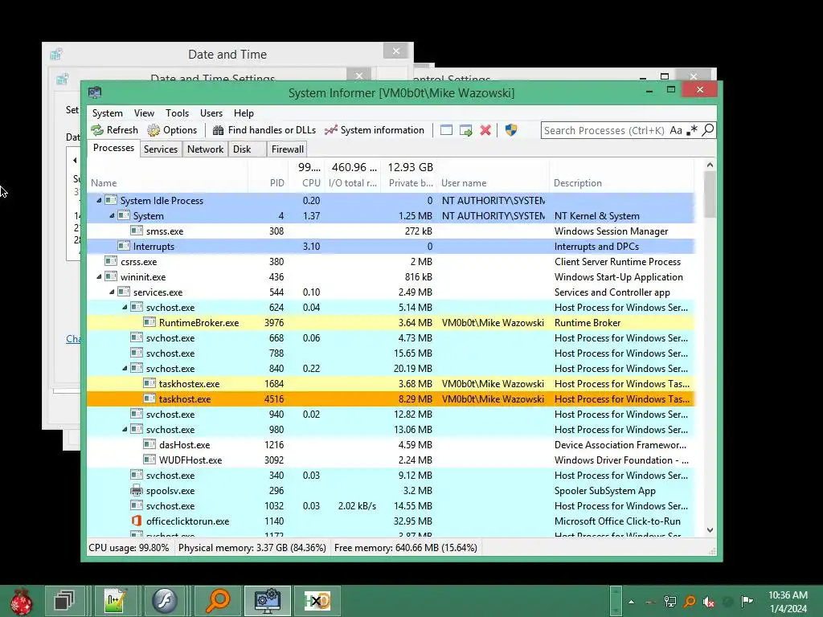Select the Processes tab
The image size is (823, 617).
113,149
